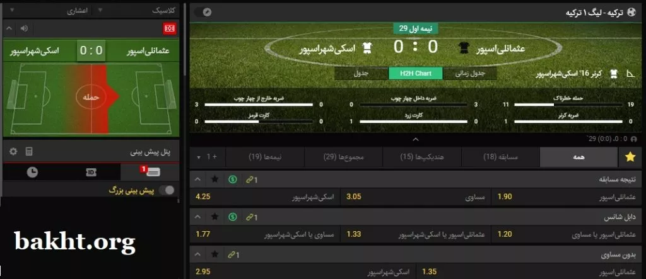Select the H2H Chart button
This screenshot has width=646, height=279.
[416, 73]
